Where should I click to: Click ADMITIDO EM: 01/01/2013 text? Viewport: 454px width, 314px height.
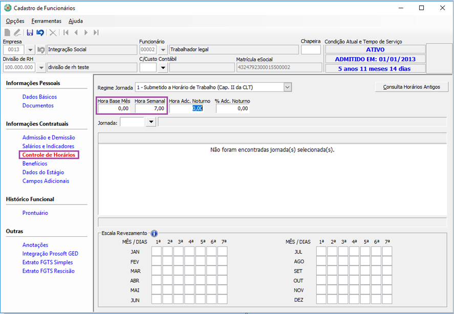coord(375,59)
